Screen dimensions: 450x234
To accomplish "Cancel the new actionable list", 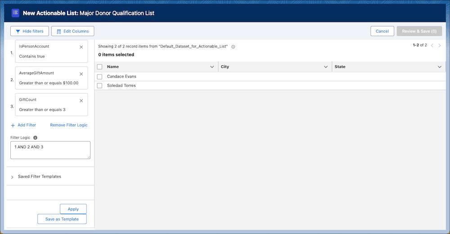I will point(382,31).
